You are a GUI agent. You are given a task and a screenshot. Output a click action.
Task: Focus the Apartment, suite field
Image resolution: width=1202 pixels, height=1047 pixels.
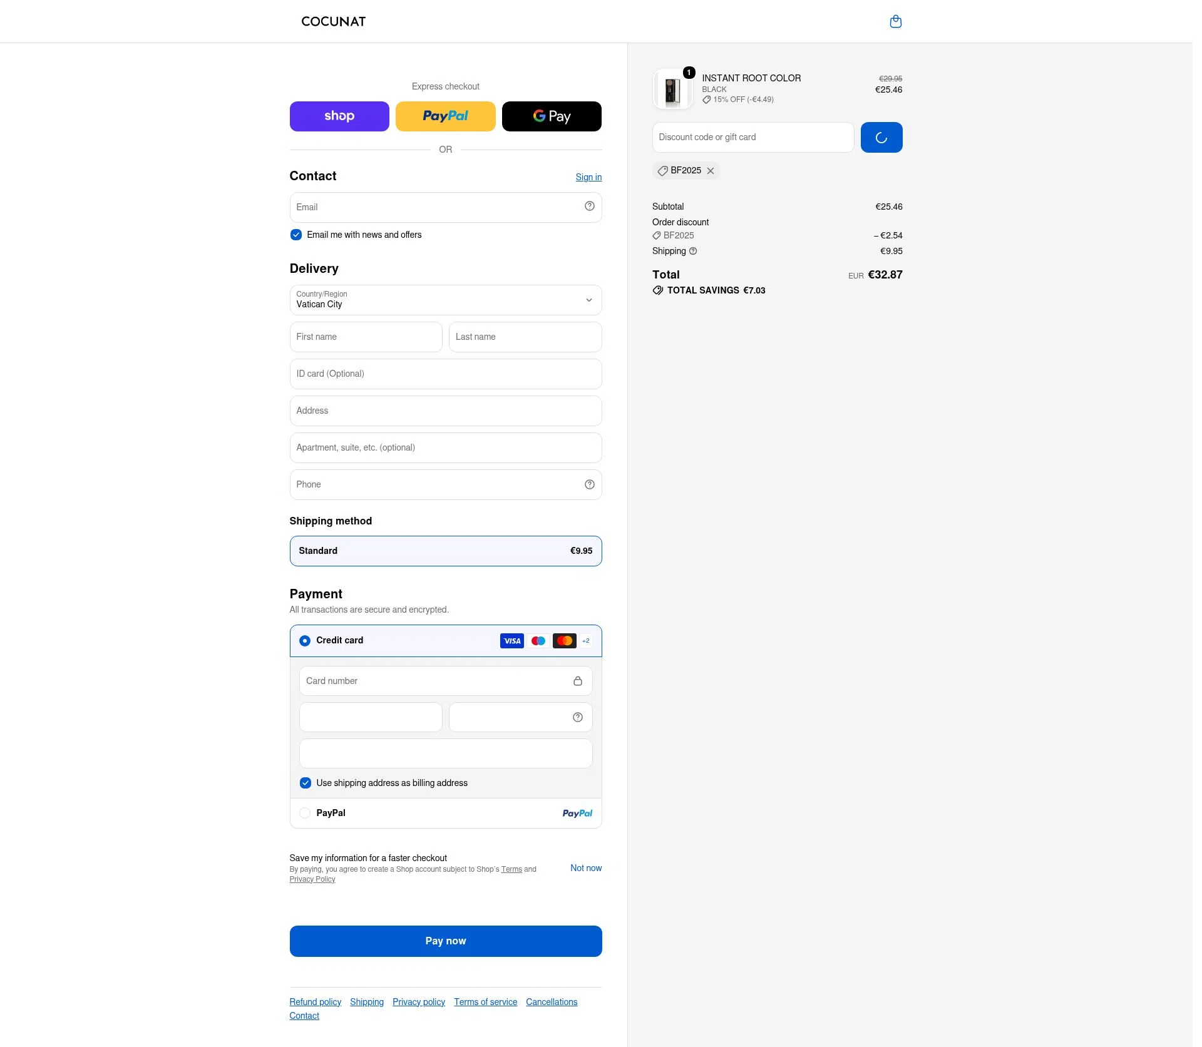coord(446,447)
